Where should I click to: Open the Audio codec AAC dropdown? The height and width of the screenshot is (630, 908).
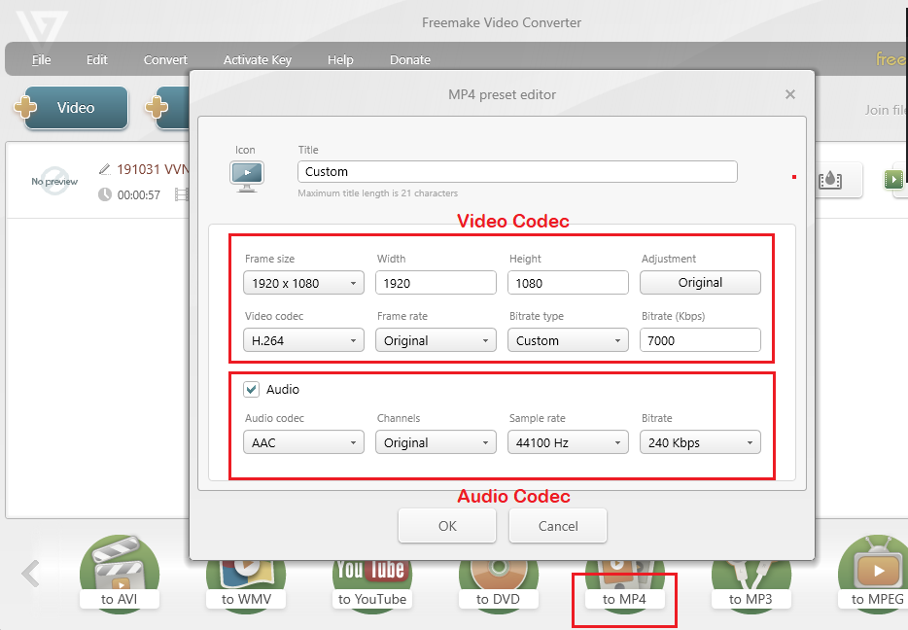click(x=304, y=442)
